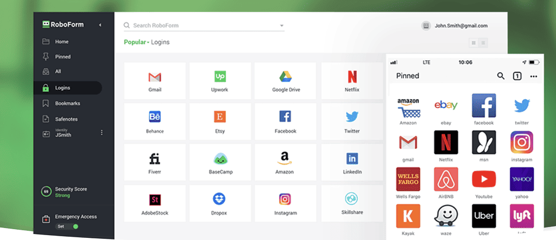Click the Google Drive login icon
Image resolution: width=556 pixels, height=240 pixels.
click(x=286, y=81)
